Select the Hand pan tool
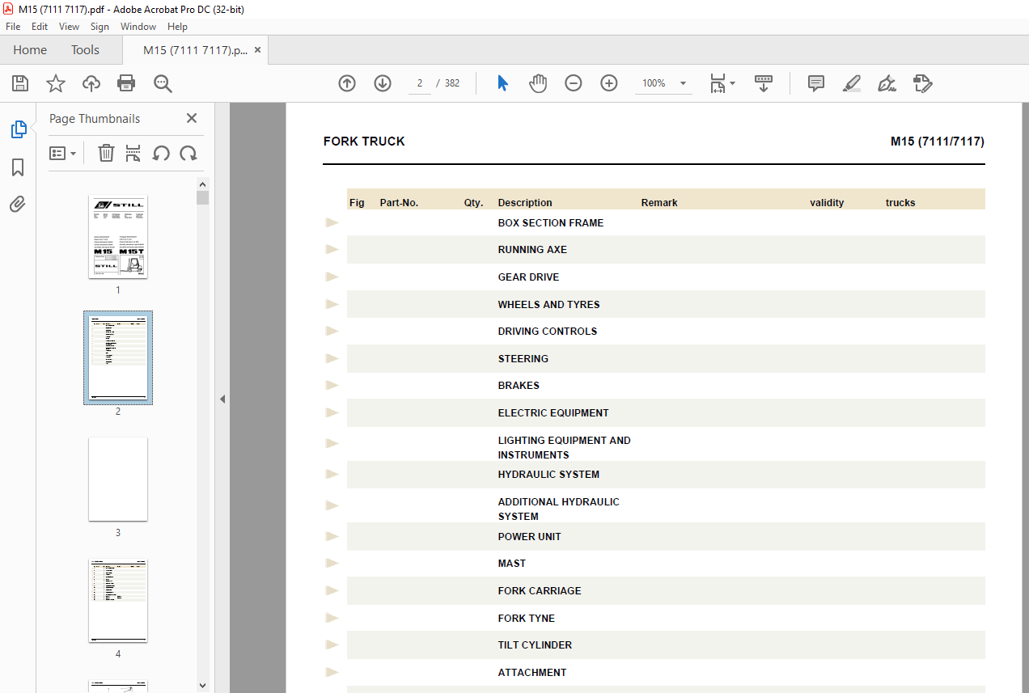The image size is (1029, 693). pos(538,83)
